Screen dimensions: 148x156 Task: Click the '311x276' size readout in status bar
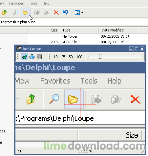point(85,151)
